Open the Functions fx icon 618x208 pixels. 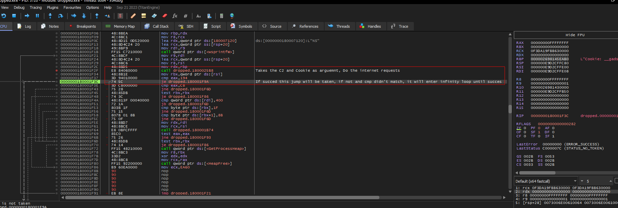click(175, 16)
